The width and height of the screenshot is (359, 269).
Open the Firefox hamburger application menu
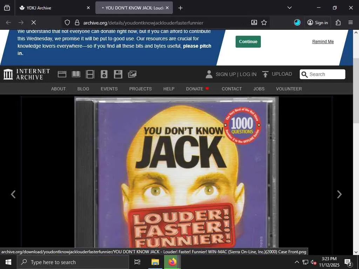click(x=351, y=22)
